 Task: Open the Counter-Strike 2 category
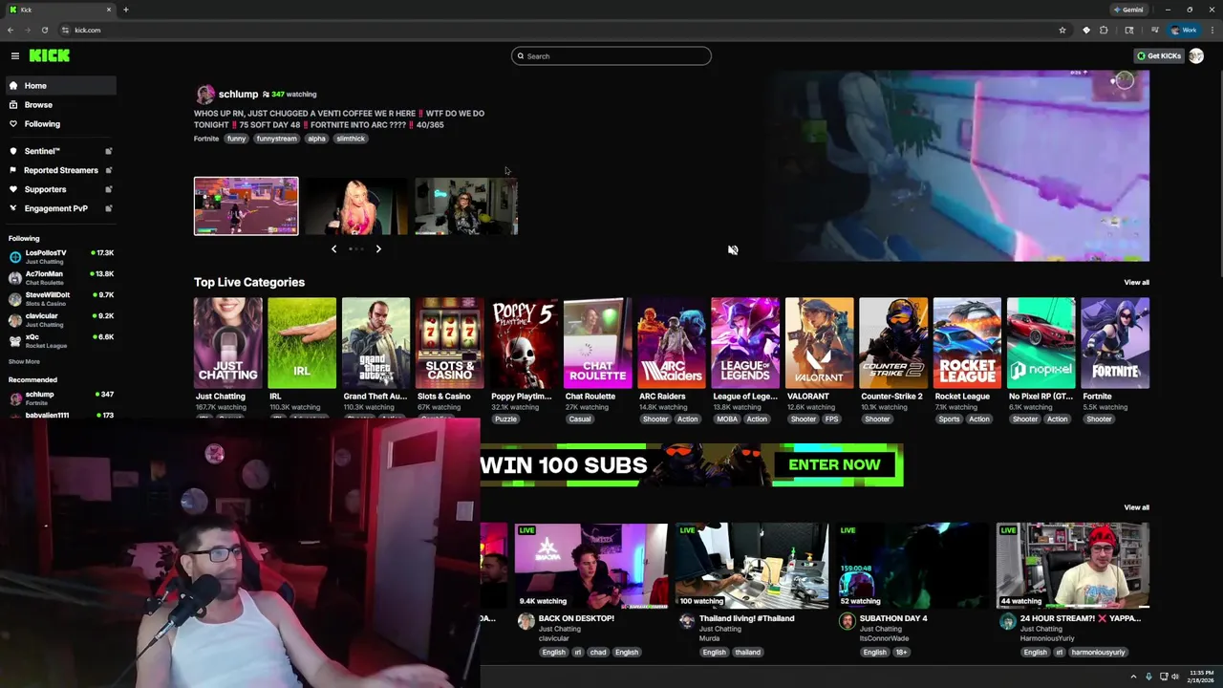[893, 343]
